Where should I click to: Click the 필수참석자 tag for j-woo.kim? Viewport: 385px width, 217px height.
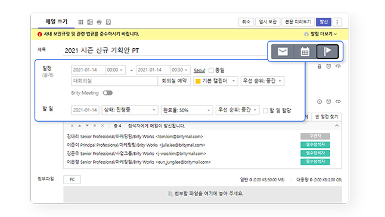tap(315, 153)
